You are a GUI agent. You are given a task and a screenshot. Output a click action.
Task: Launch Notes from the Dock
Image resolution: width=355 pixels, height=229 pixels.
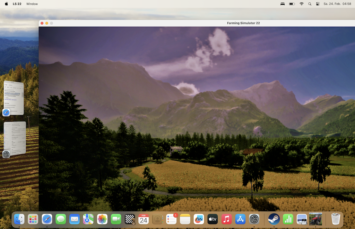[185, 219]
